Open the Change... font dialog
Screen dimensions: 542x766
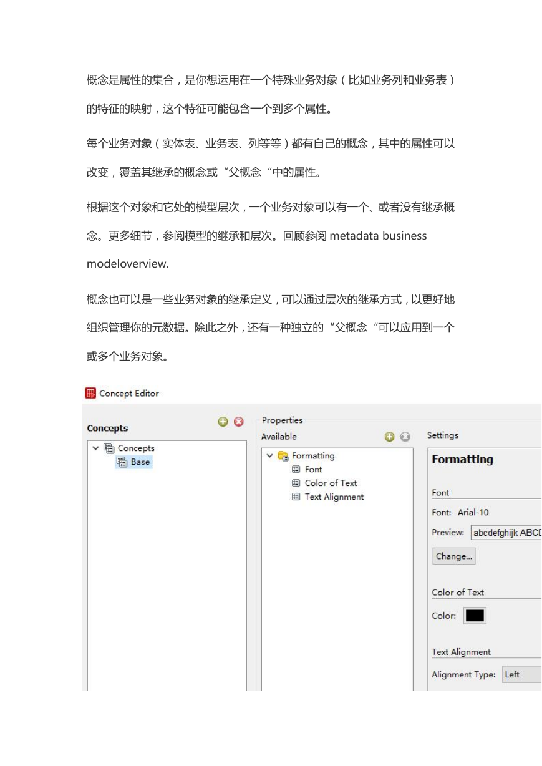pyautogui.click(x=454, y=556)
